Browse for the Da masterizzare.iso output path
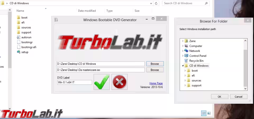The width and height of the screenshot is (254, 119). click(155, 70)
